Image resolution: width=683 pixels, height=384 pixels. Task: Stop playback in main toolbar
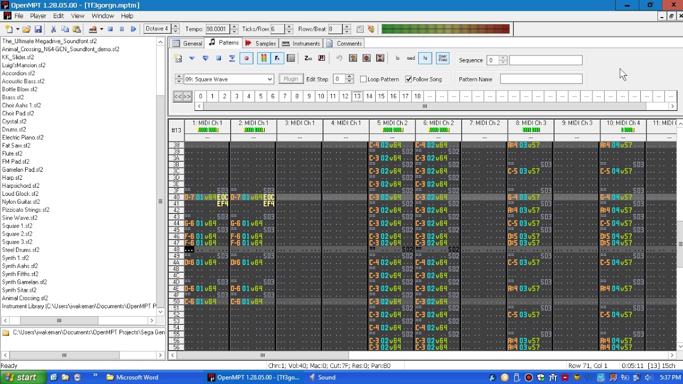point(110,29)
